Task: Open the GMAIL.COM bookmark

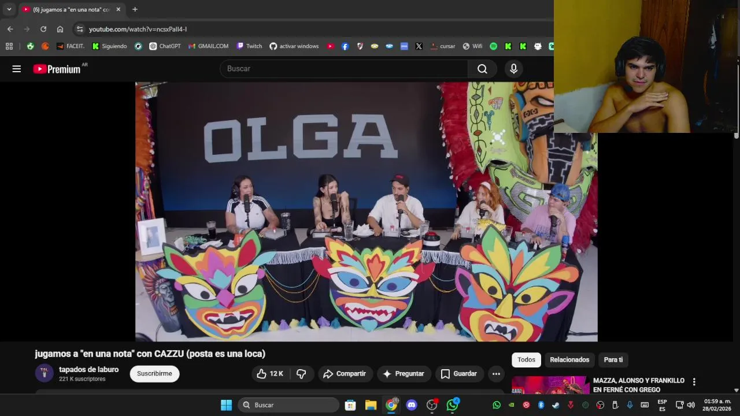Action: [208, 46]
